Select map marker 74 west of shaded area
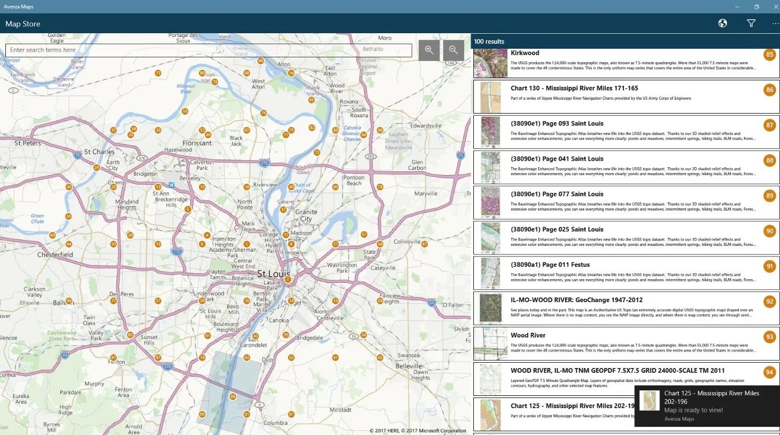 [x=202, y=357]
